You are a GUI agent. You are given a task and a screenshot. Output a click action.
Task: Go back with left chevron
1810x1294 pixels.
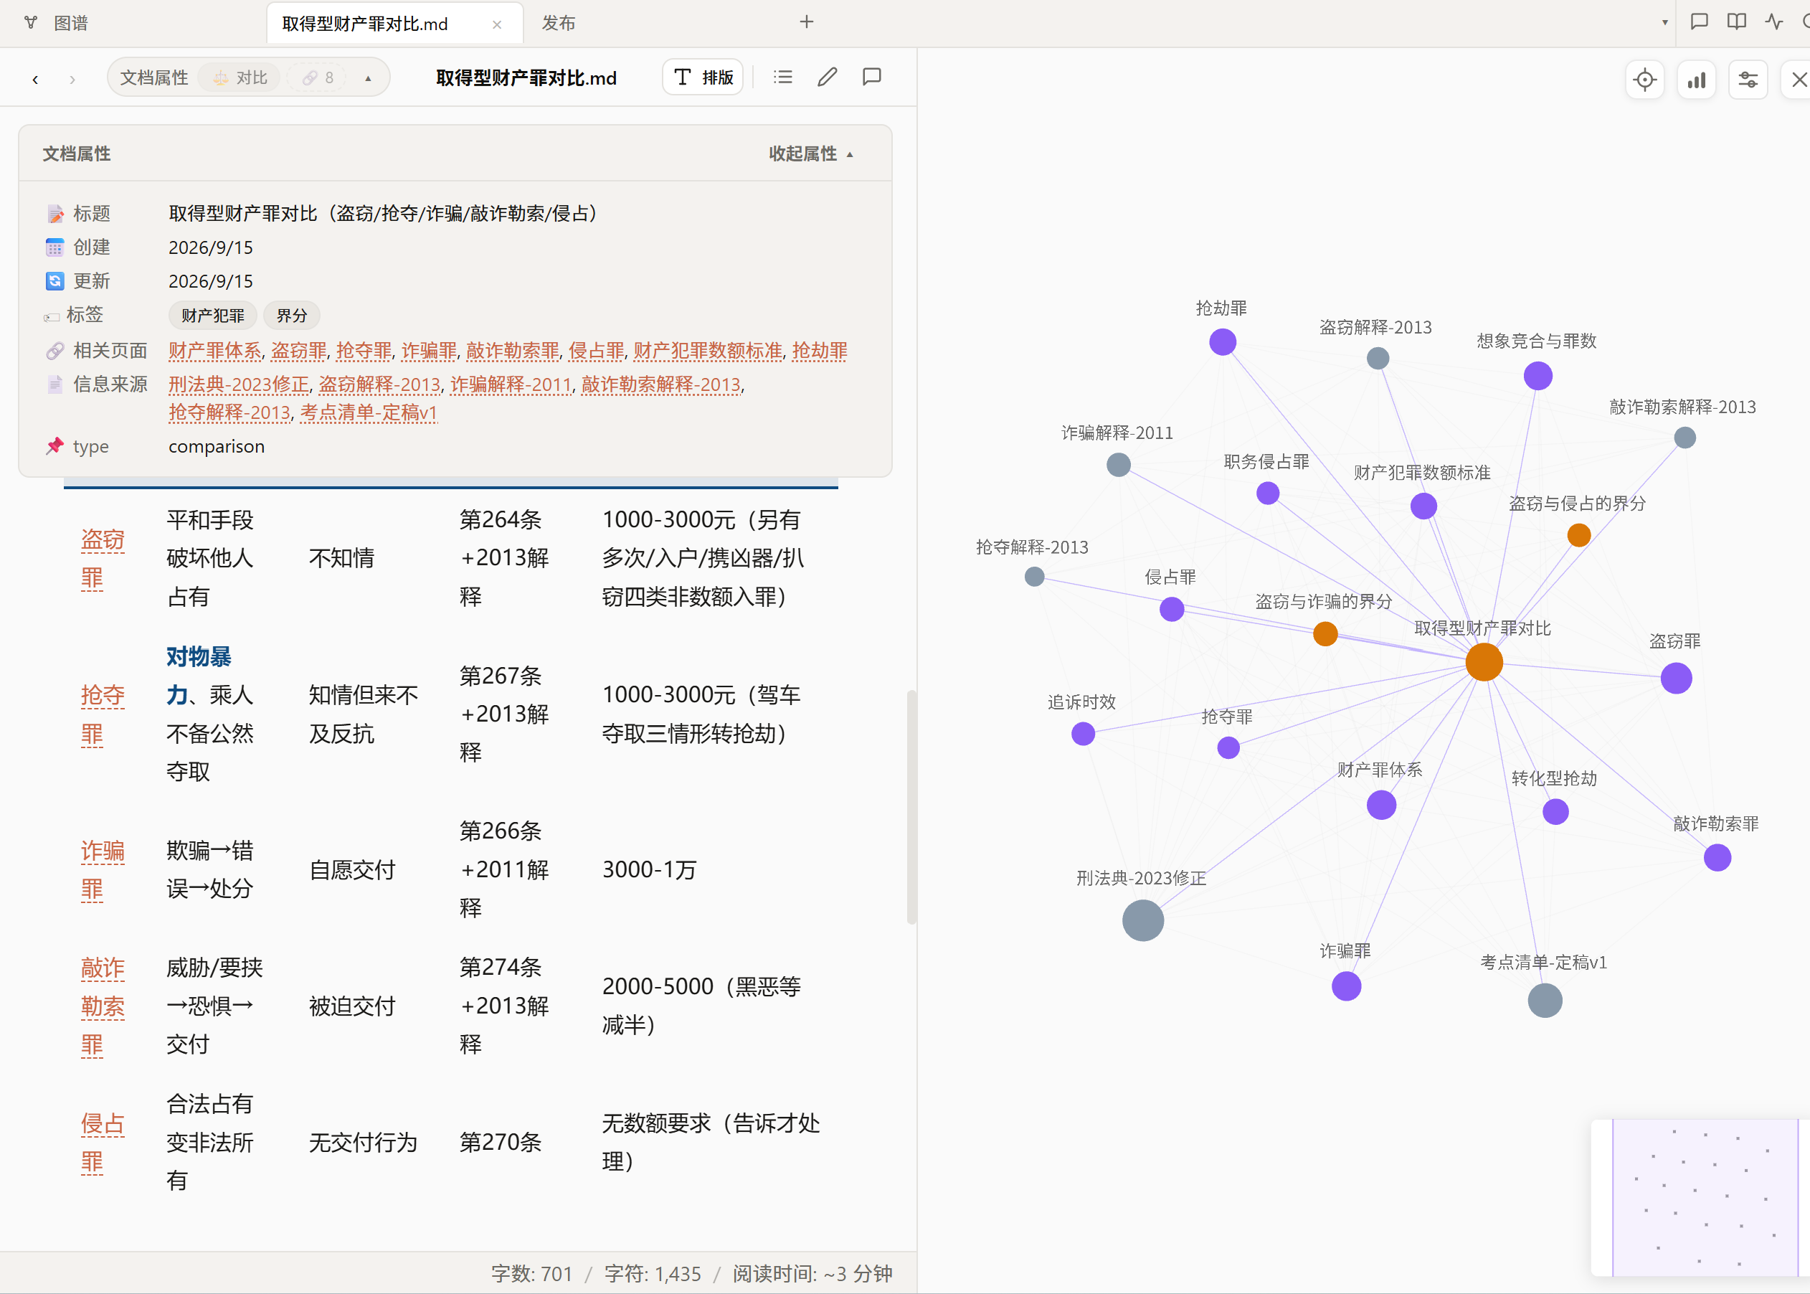coord(35,79)
